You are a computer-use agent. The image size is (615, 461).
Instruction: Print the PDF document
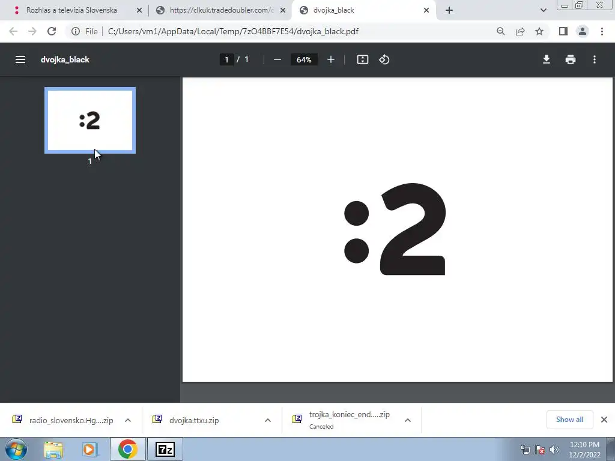click(x=571, y=59)
